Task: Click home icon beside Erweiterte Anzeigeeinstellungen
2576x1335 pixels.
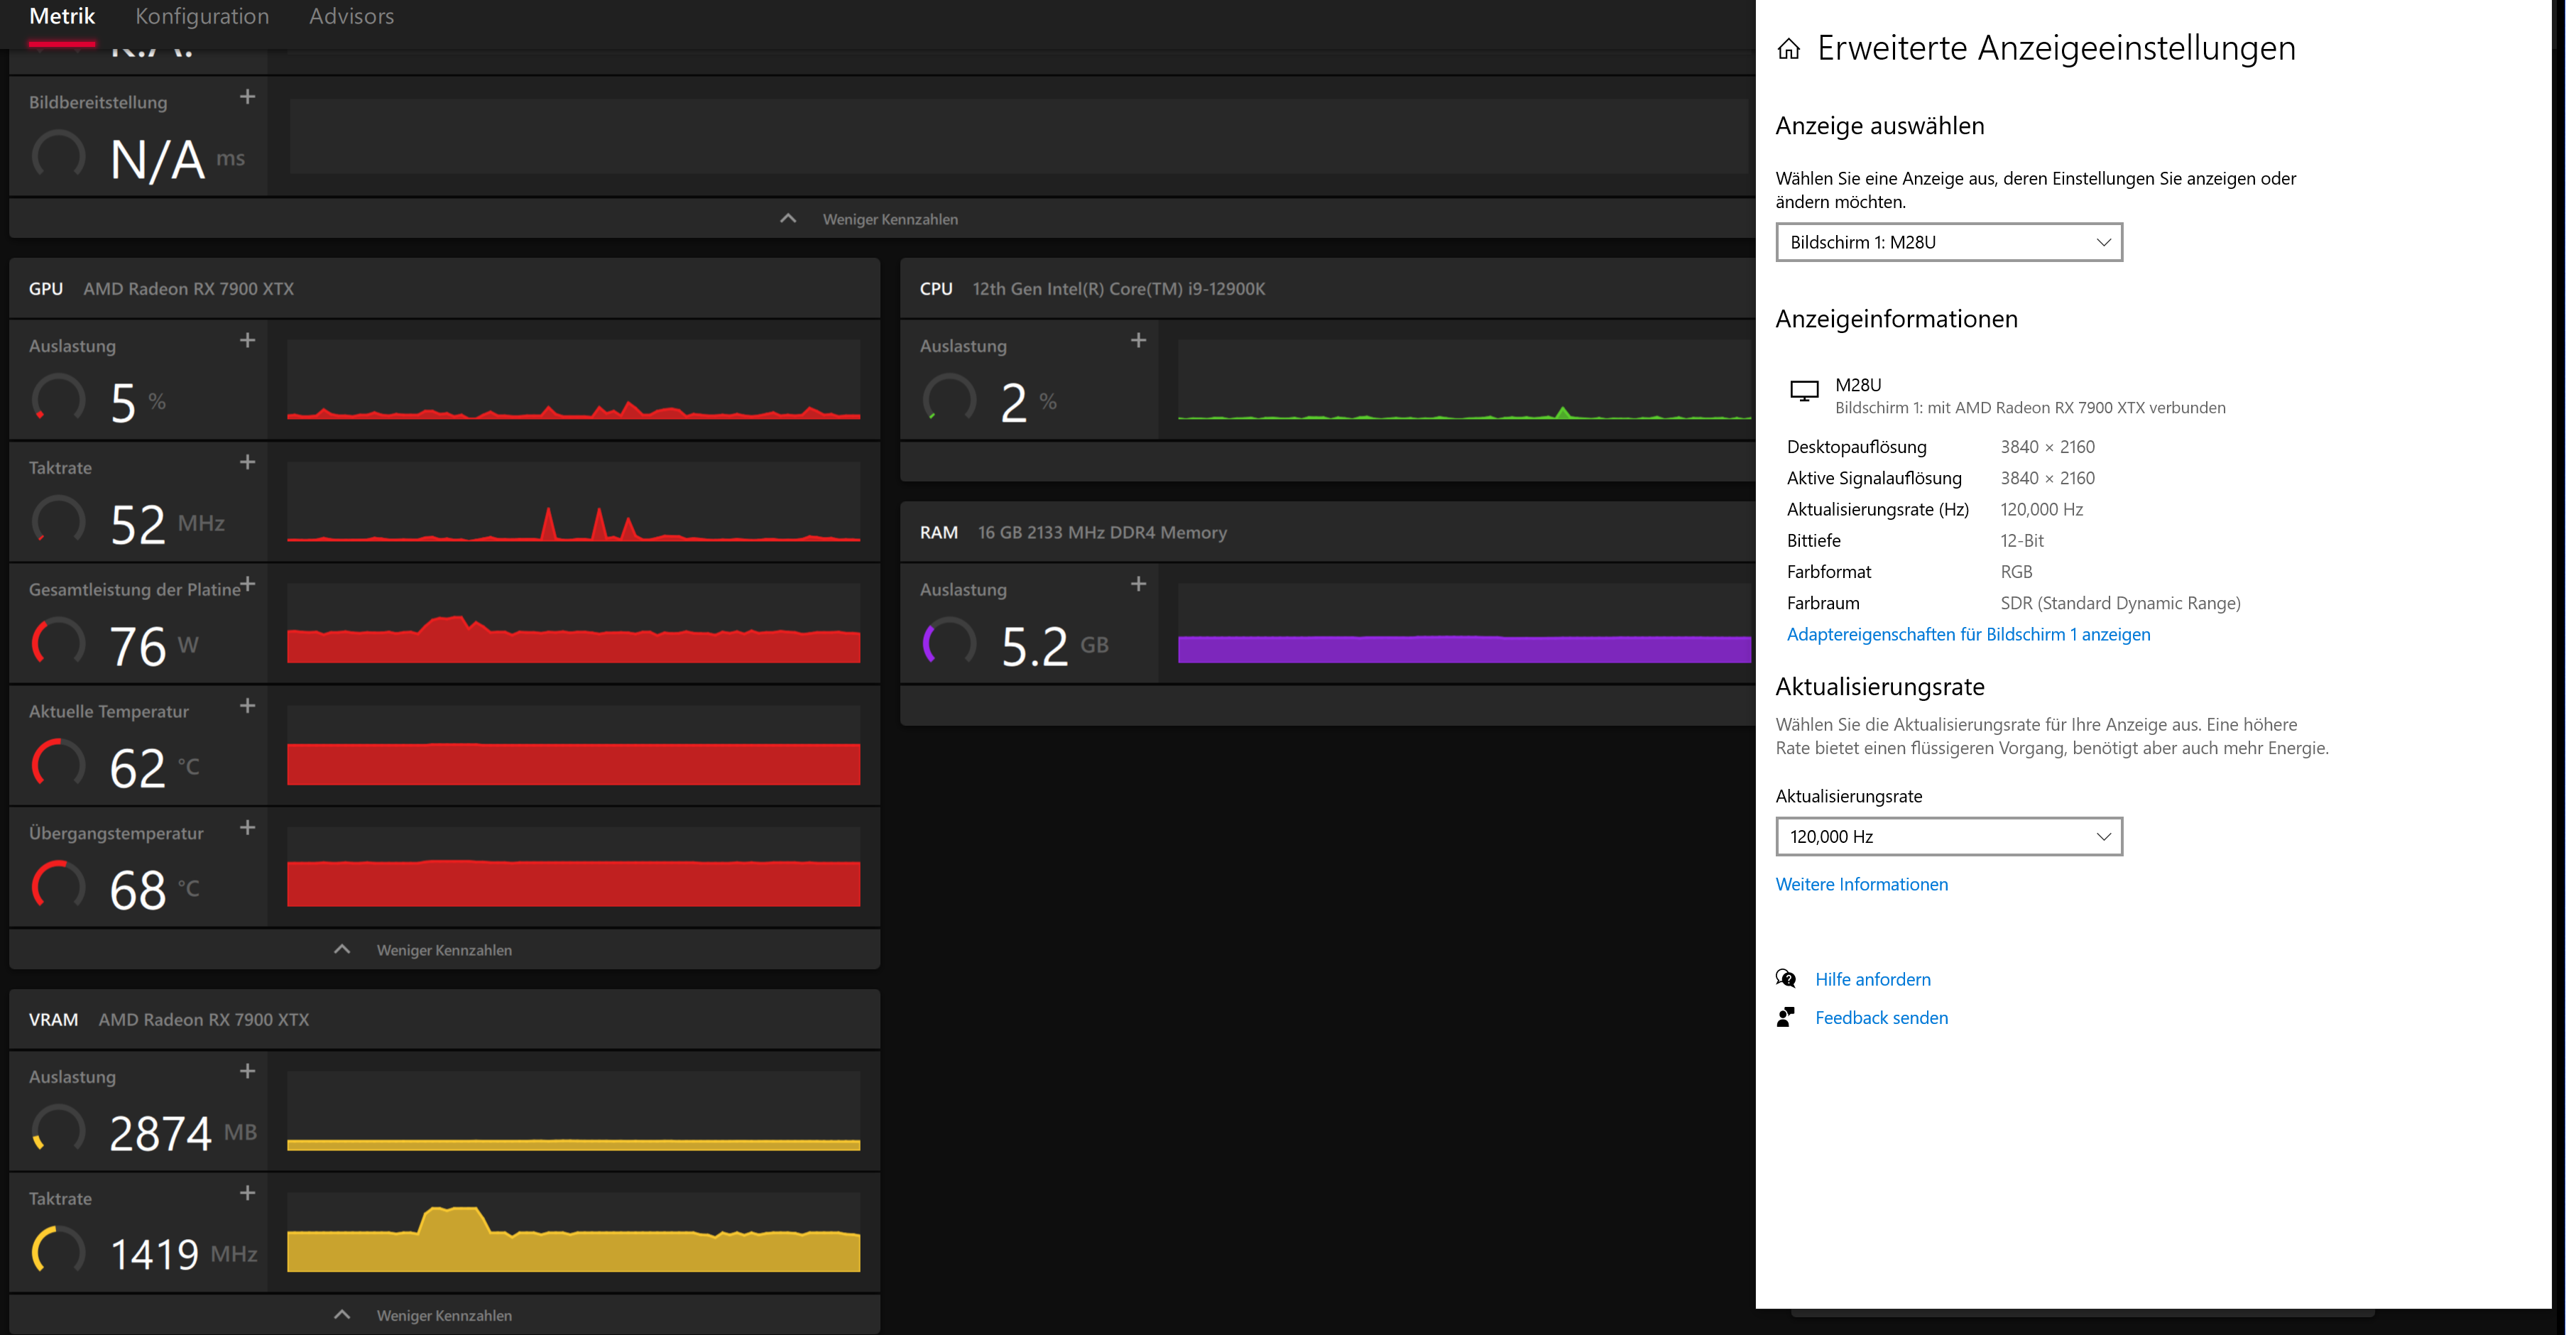Action: pos(1789,49)
